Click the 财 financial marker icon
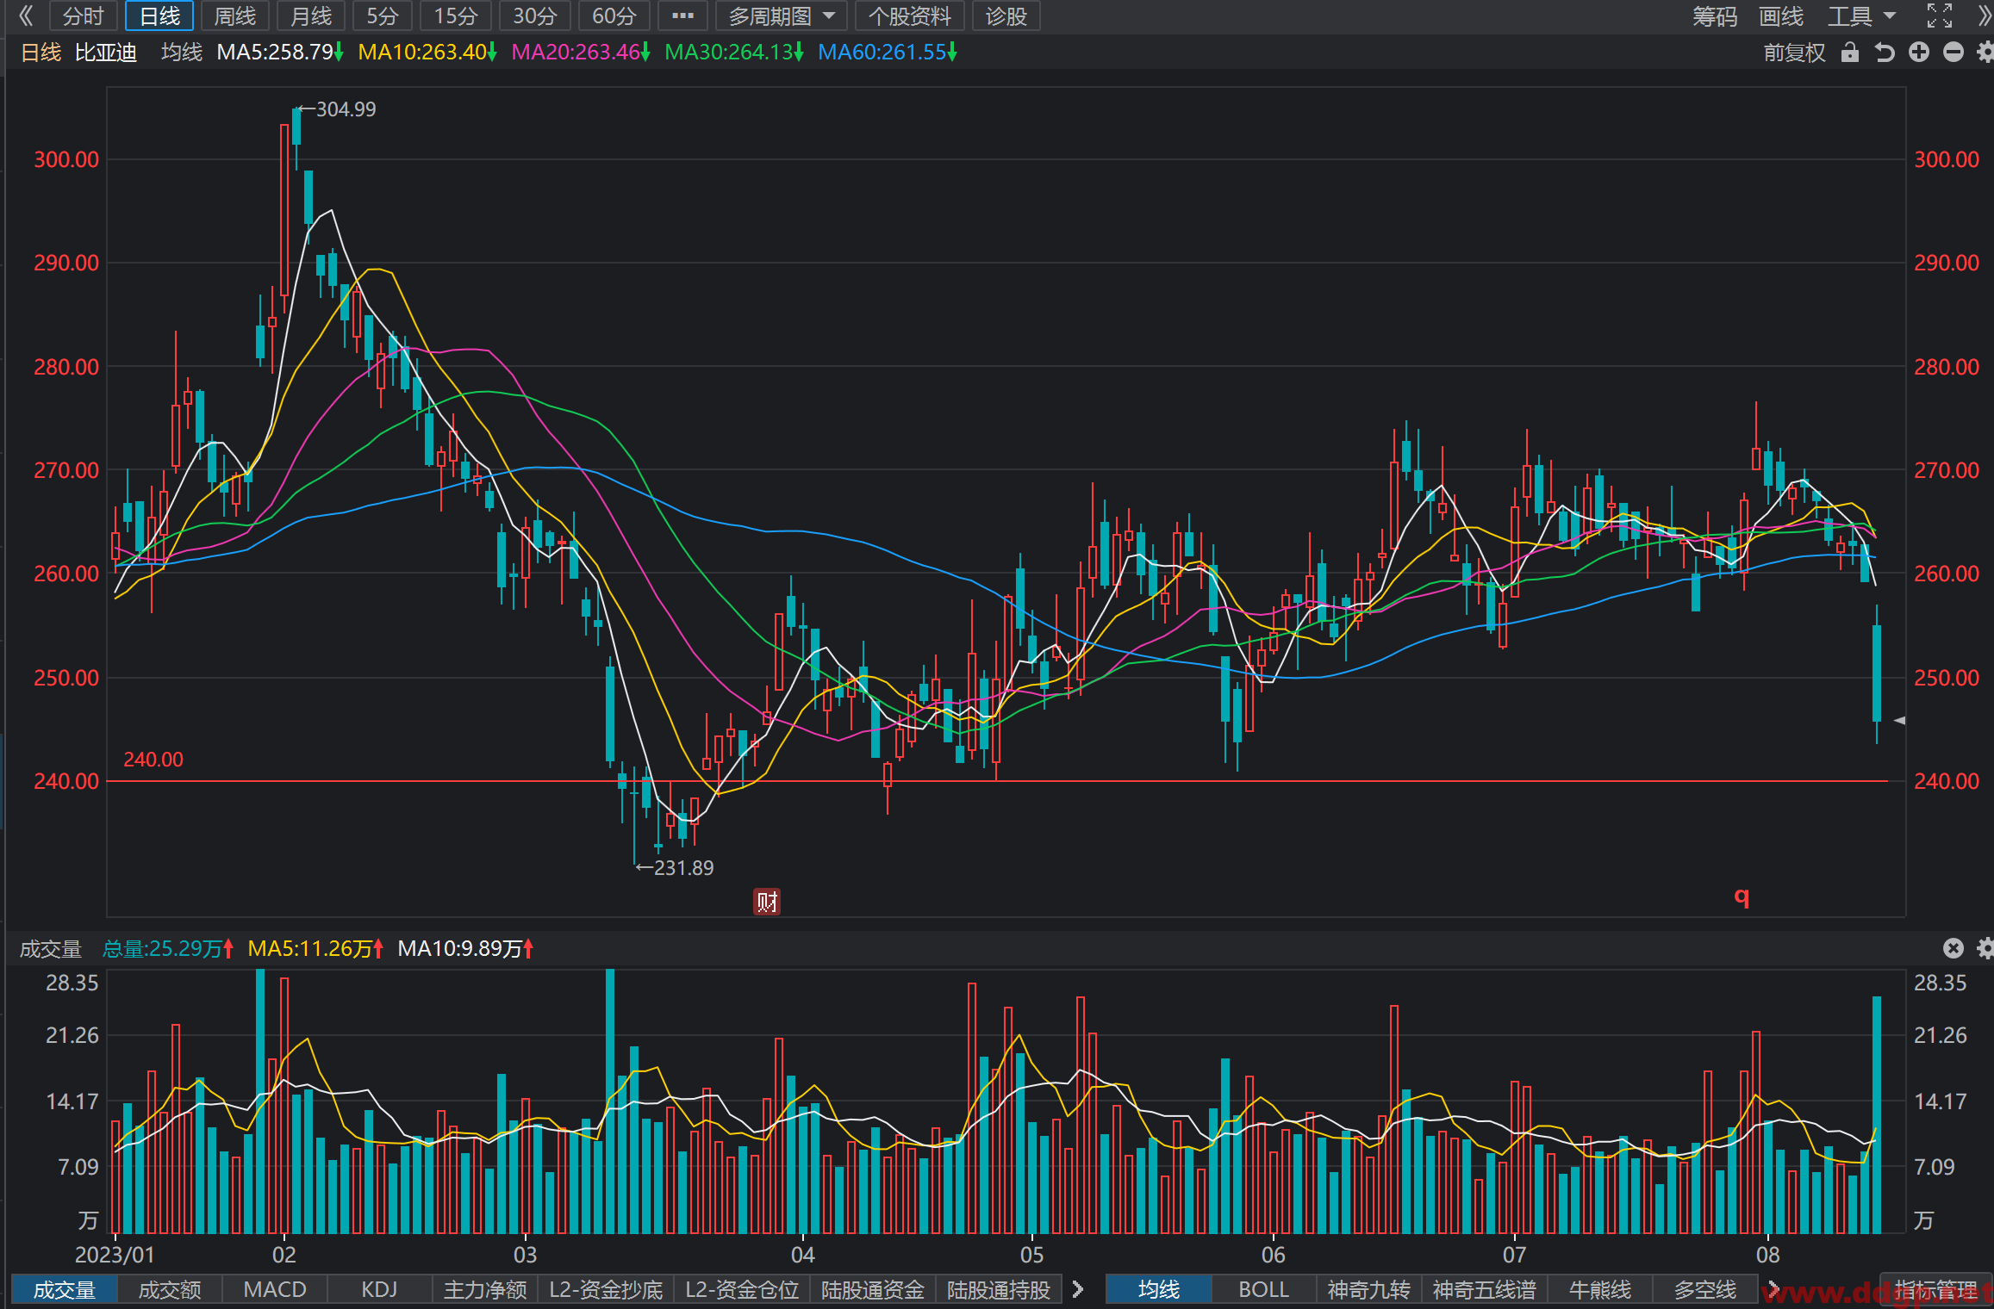The image size is (1994, 1309). point(767,902)
